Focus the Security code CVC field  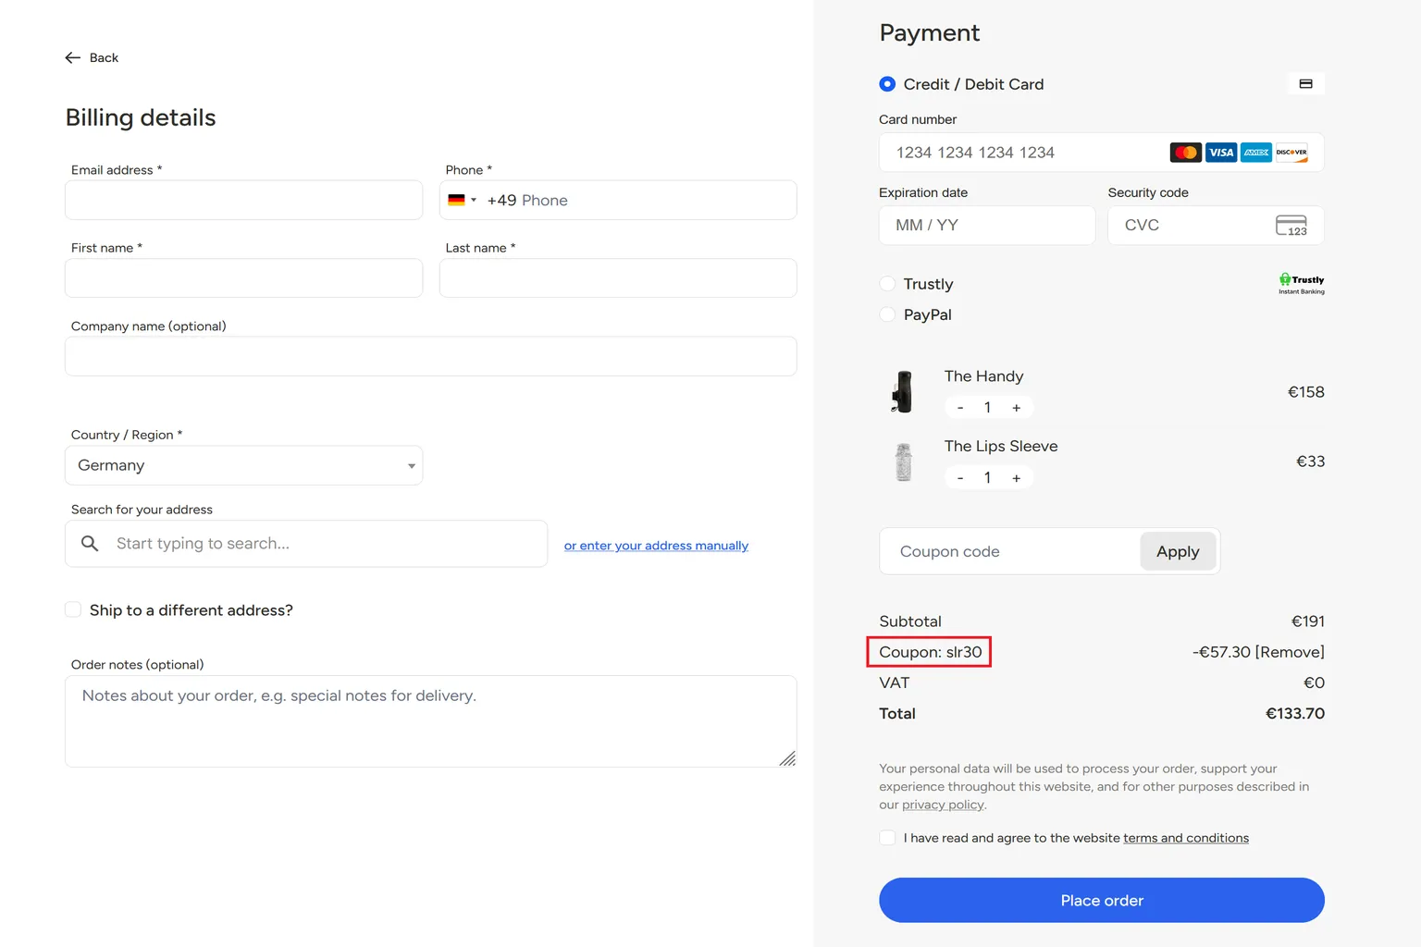[1216, 226]
